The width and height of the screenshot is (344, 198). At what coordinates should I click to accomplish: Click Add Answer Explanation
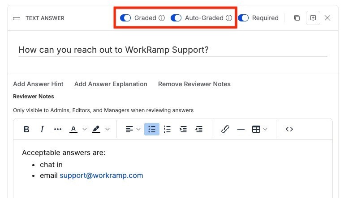111,84
